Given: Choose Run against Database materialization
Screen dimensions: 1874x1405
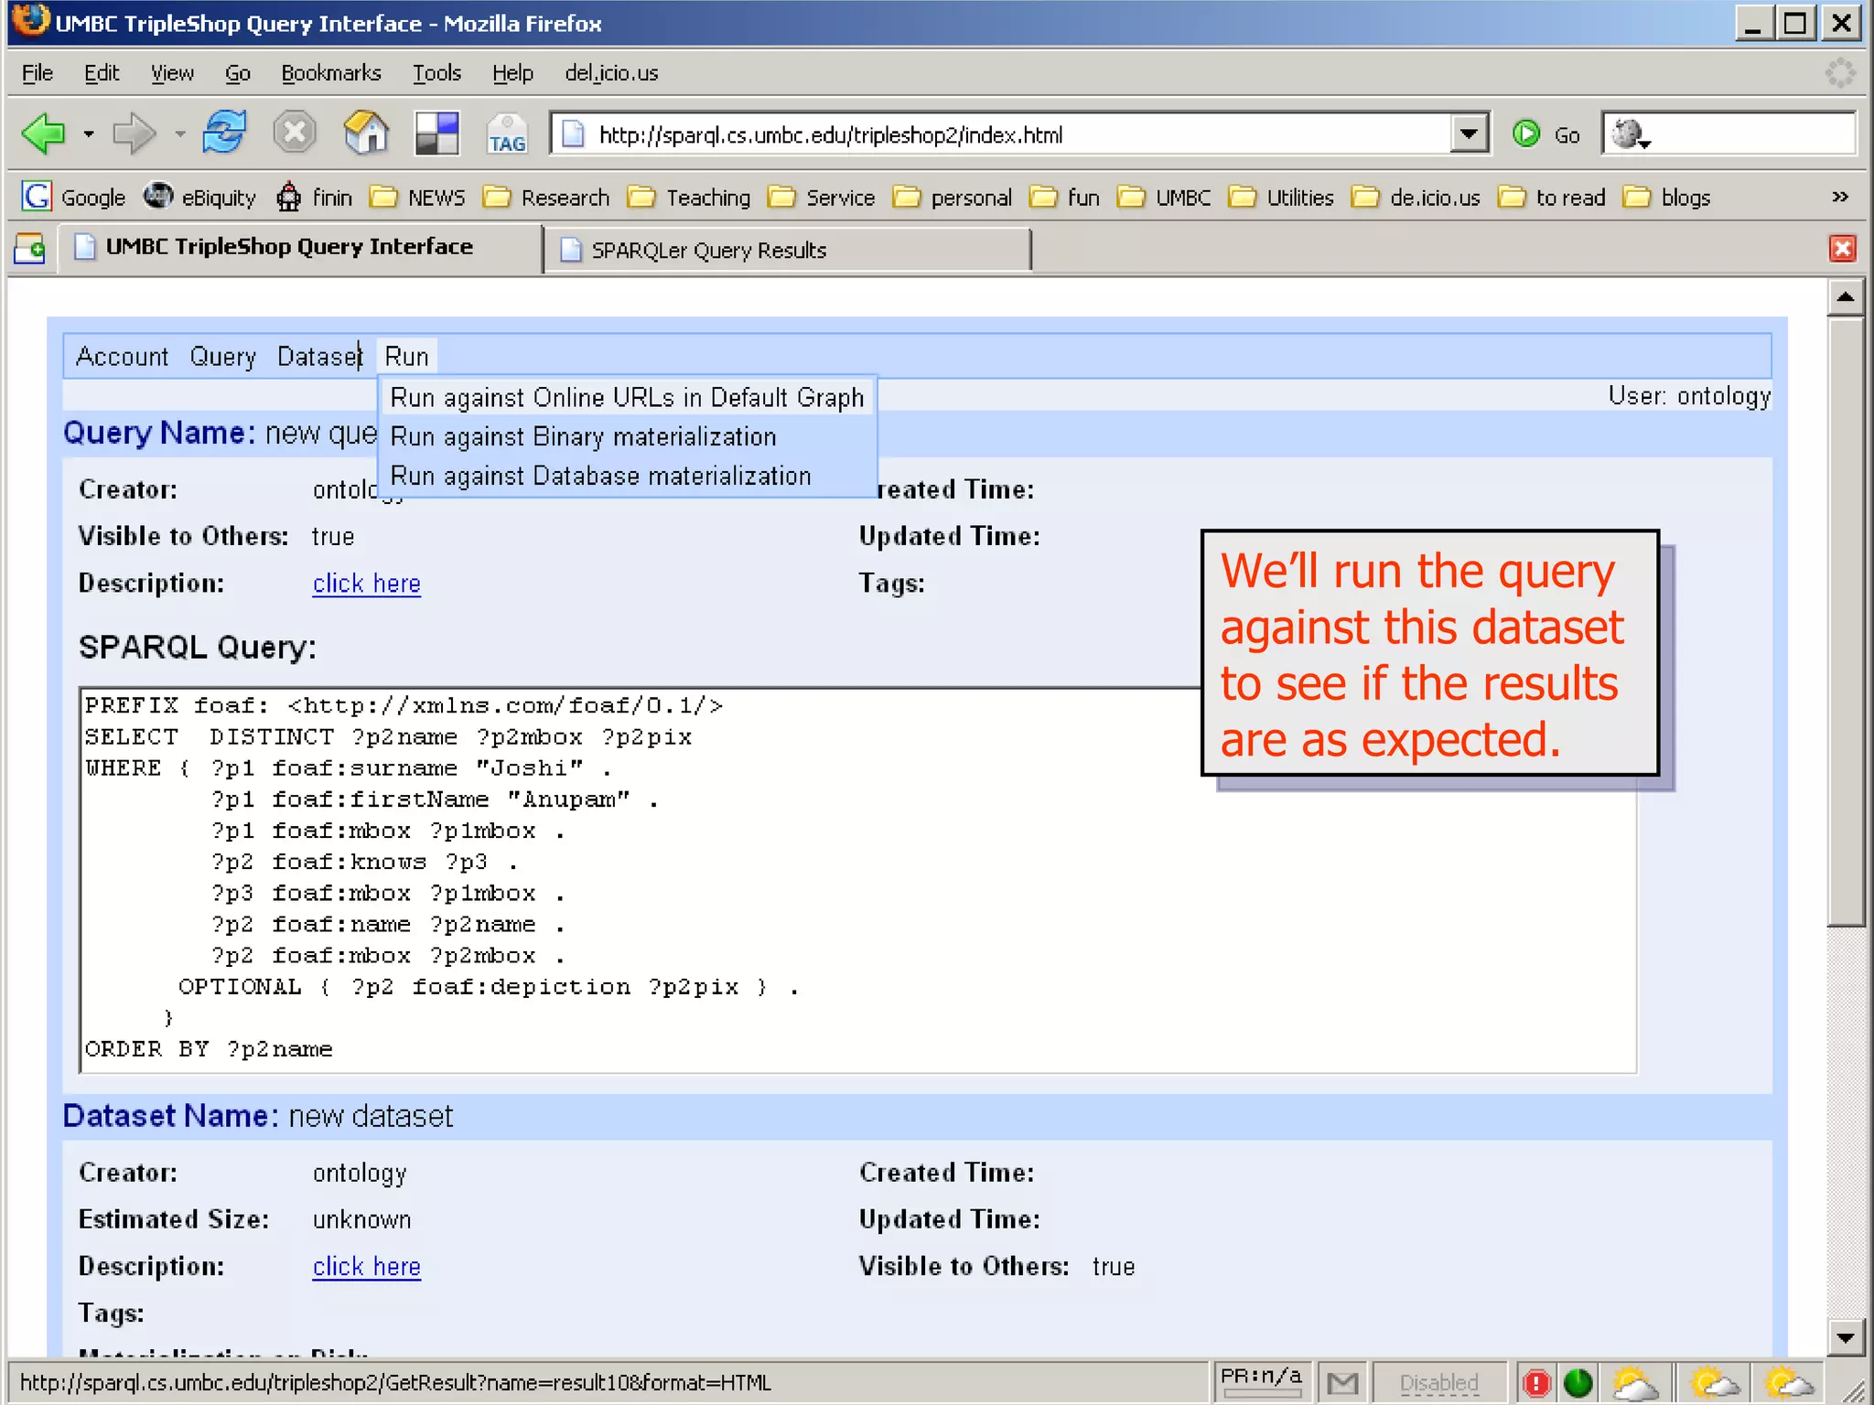Looking at the screenshot, I should click(x=600, y=477).
